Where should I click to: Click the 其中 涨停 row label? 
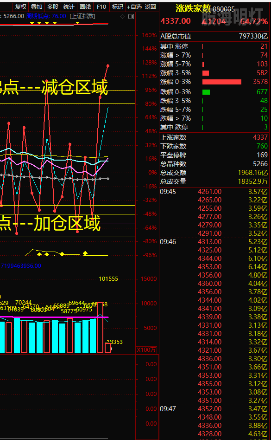174,46
